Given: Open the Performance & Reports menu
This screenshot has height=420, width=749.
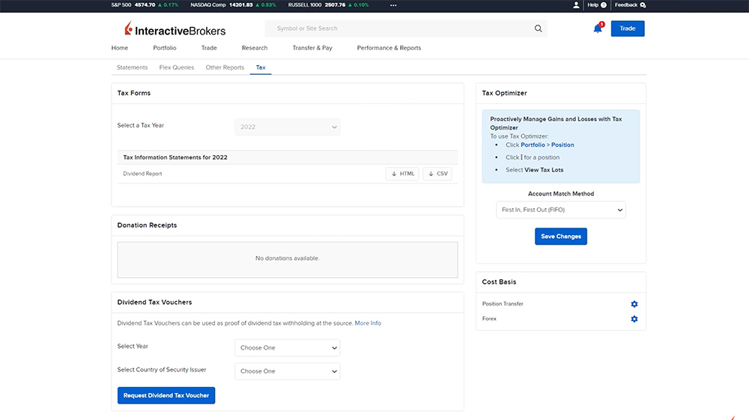Looking at the screenshot, I should [x=389, y=48].
